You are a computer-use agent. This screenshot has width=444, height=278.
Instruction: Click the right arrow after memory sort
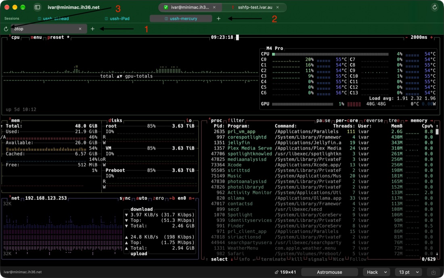[431, 120]
